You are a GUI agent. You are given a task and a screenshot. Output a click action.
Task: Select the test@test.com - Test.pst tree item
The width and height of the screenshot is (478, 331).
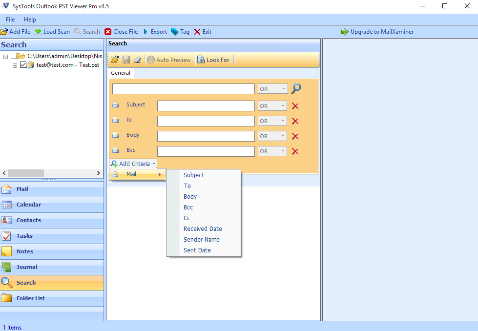pyautogui.click(x=68, y=65)
